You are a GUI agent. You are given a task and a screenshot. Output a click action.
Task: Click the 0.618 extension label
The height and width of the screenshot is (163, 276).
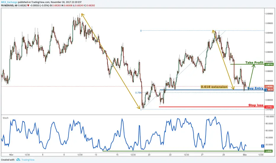click(214, 87)
